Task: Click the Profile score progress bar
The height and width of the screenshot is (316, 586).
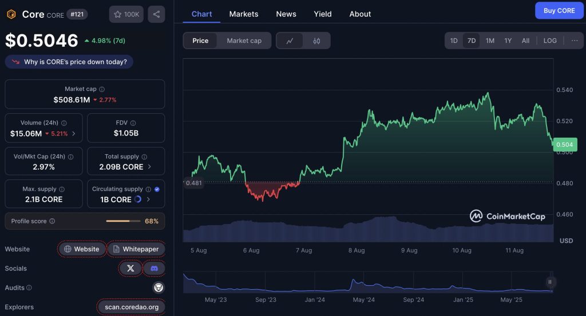Action: coord(123,221)
